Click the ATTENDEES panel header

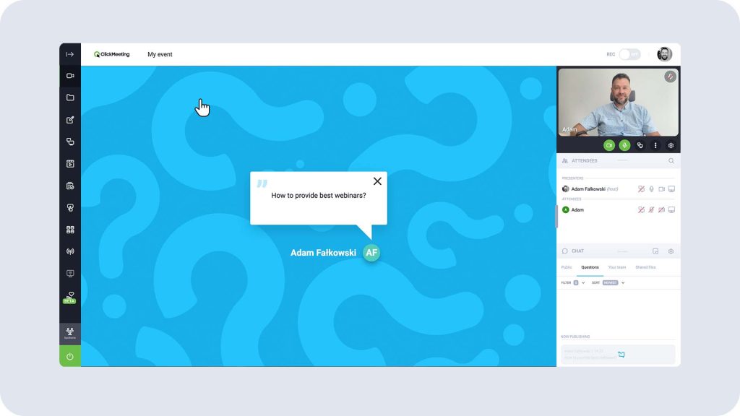pyautogui.click(x=619, y=161)
